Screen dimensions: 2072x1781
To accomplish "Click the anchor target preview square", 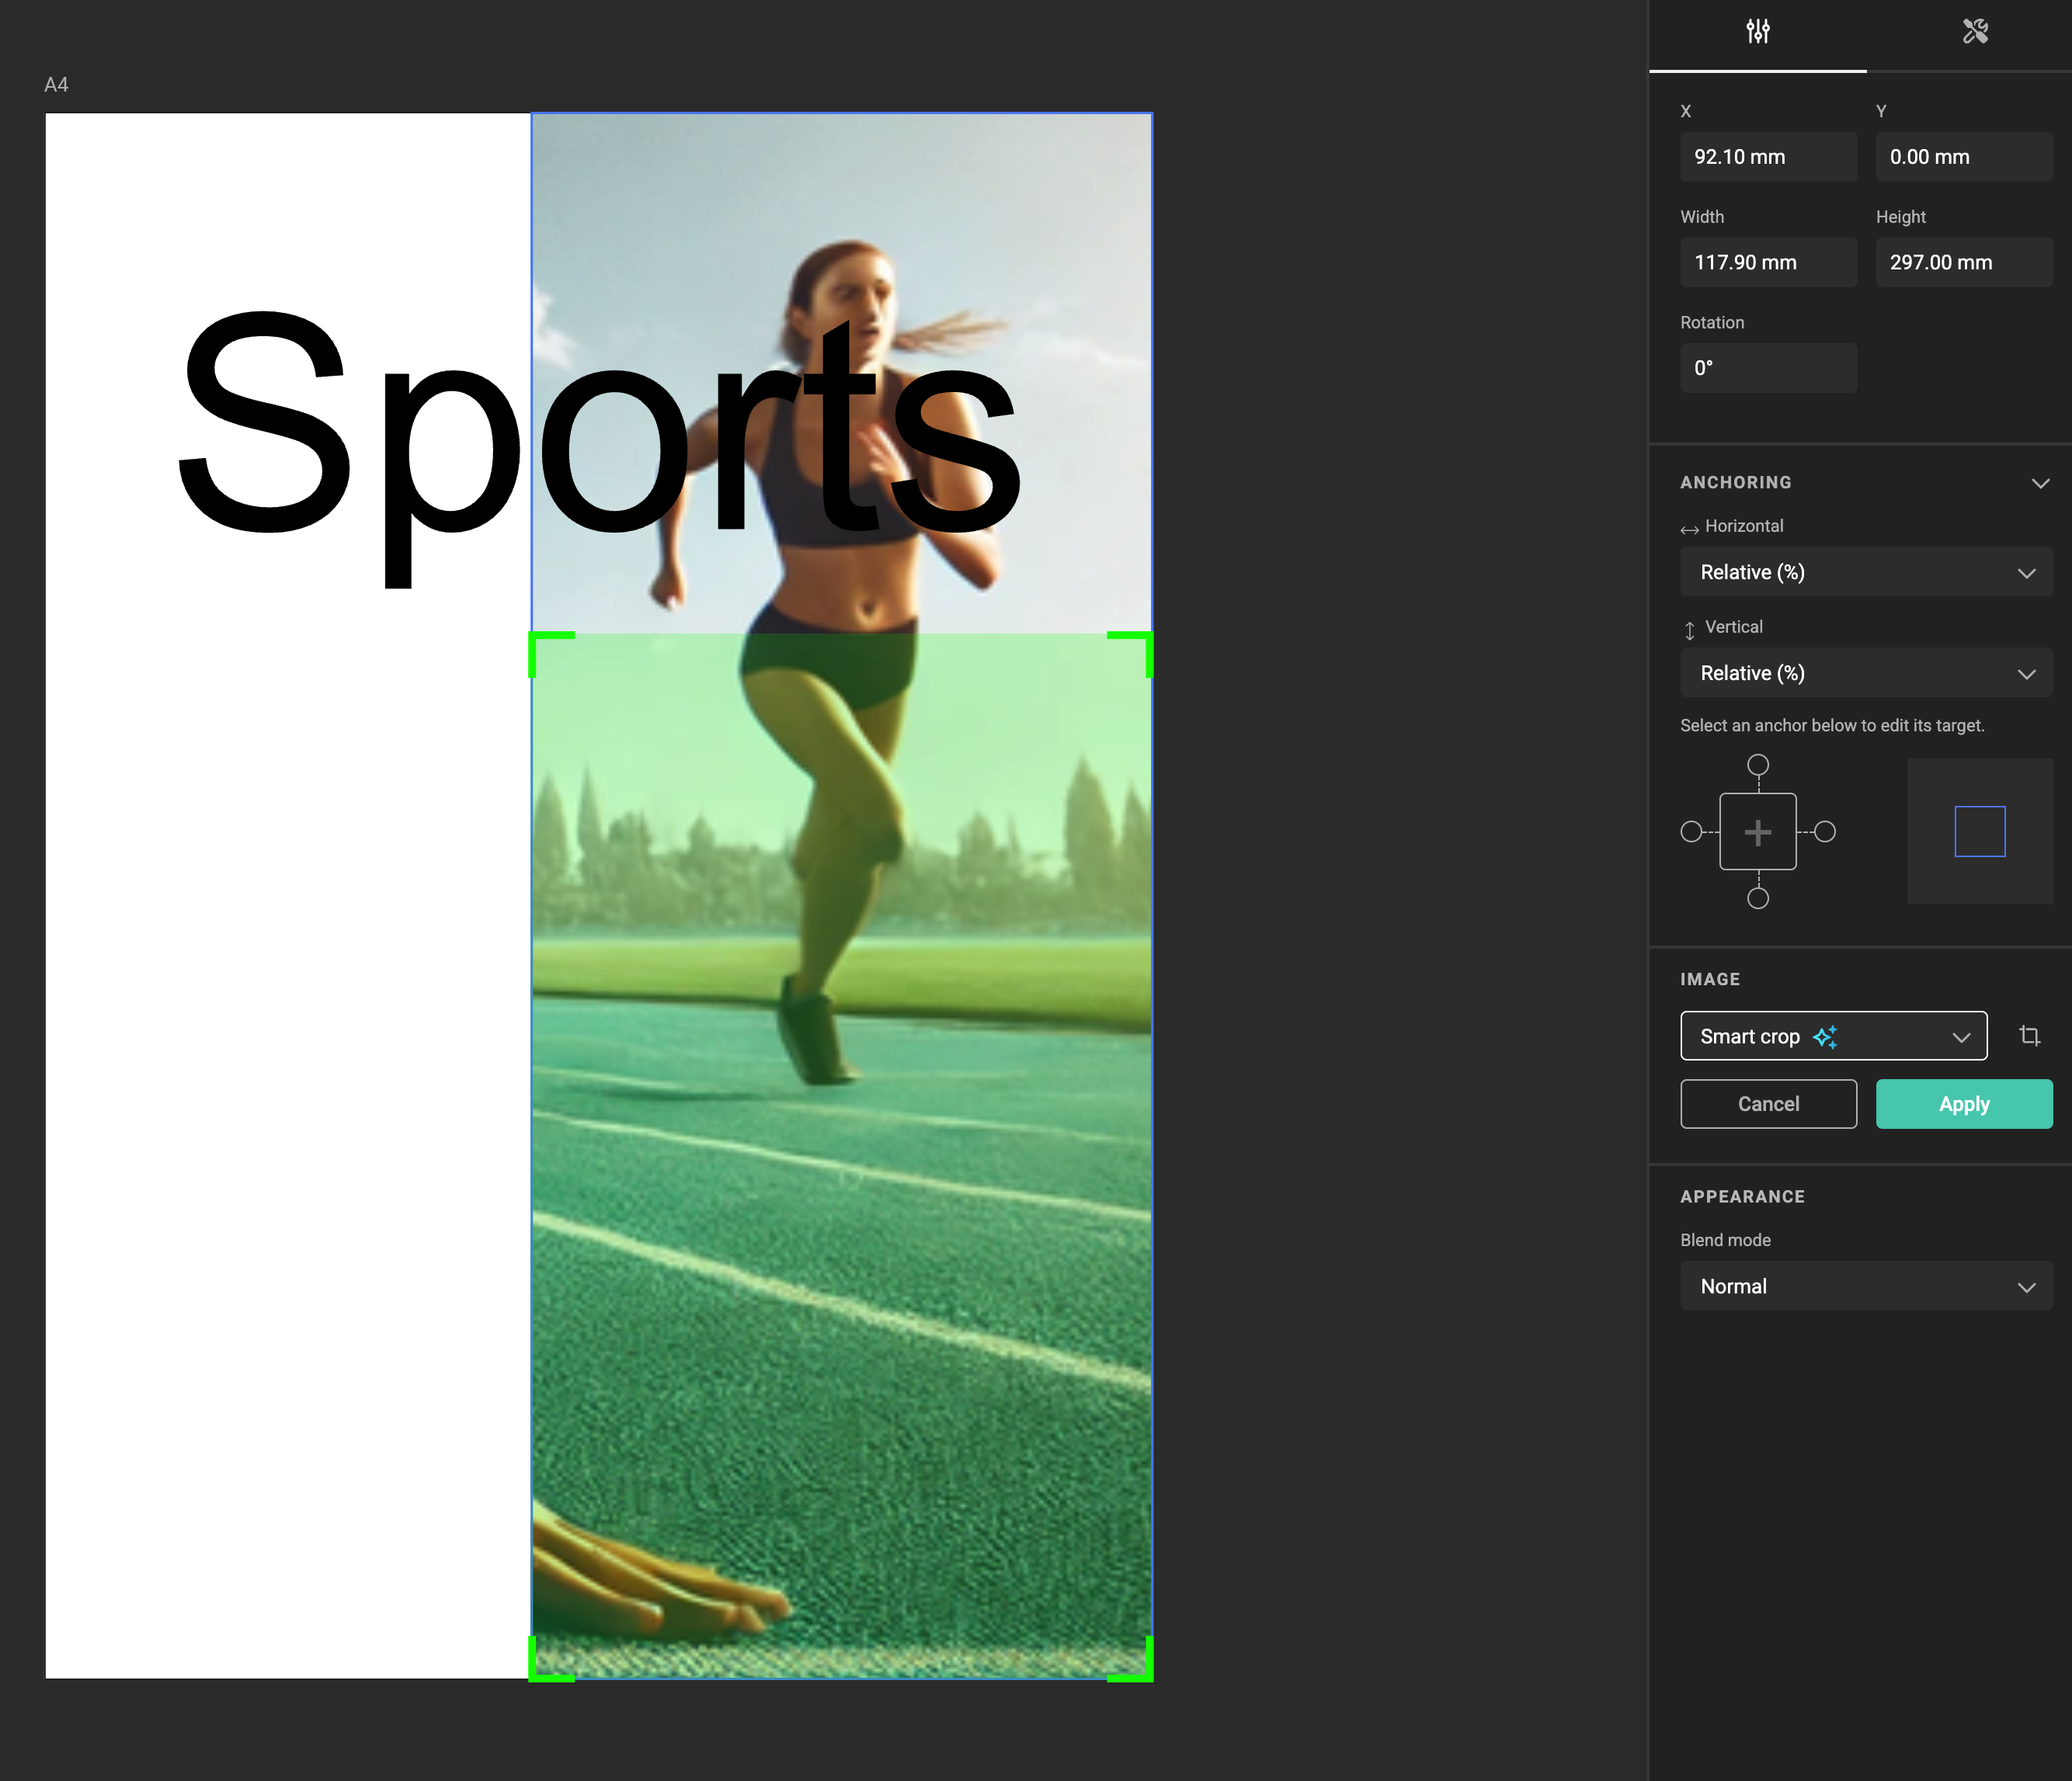I will coord(1979,831).
